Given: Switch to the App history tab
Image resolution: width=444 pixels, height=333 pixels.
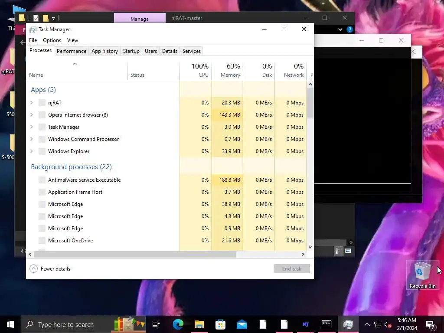Looking at the screenshot, I should click(104, 51).
